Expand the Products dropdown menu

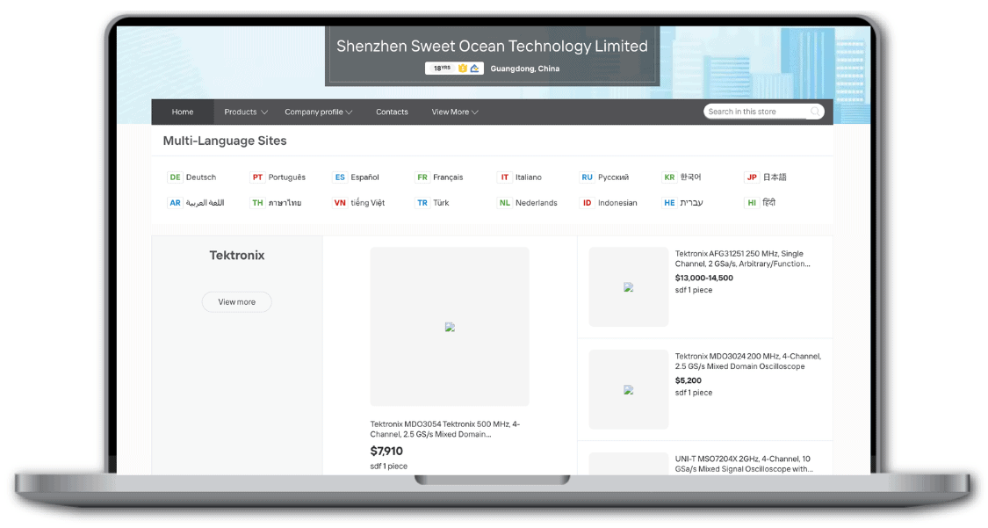tap(246, 112)
